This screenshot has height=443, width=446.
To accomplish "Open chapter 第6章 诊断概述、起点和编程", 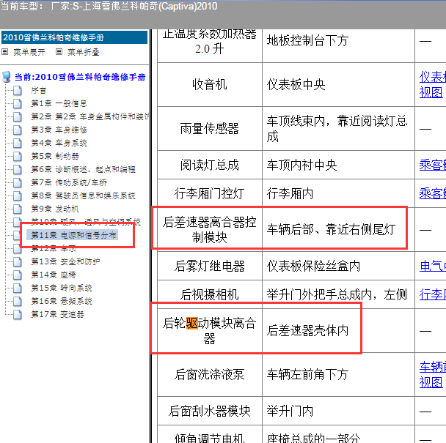I will pyautogui.click(x=83, y=170).
